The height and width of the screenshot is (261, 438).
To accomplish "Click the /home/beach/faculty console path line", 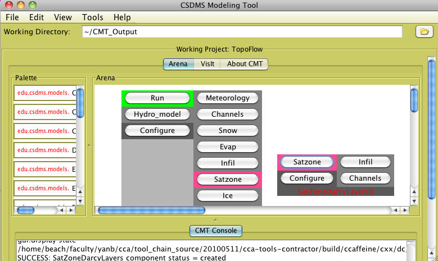I will [211, 249].
